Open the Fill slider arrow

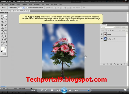126,30
